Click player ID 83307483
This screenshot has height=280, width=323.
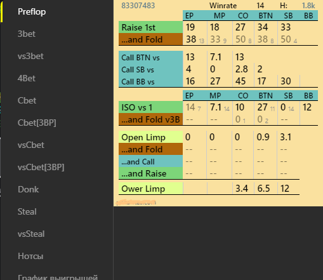click(x=138, y=6)
